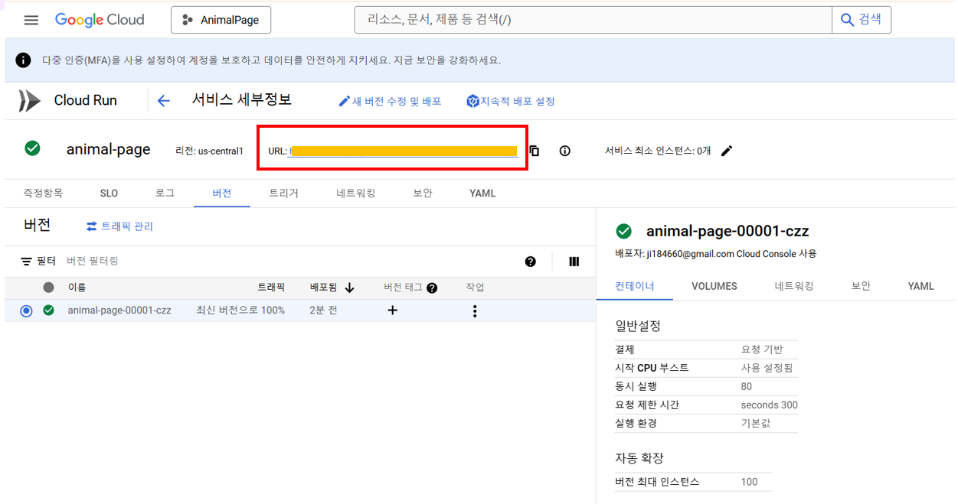Open the AnimalPage project selector
This screenshot has width=958, height=504.
(x=221, y=20)
